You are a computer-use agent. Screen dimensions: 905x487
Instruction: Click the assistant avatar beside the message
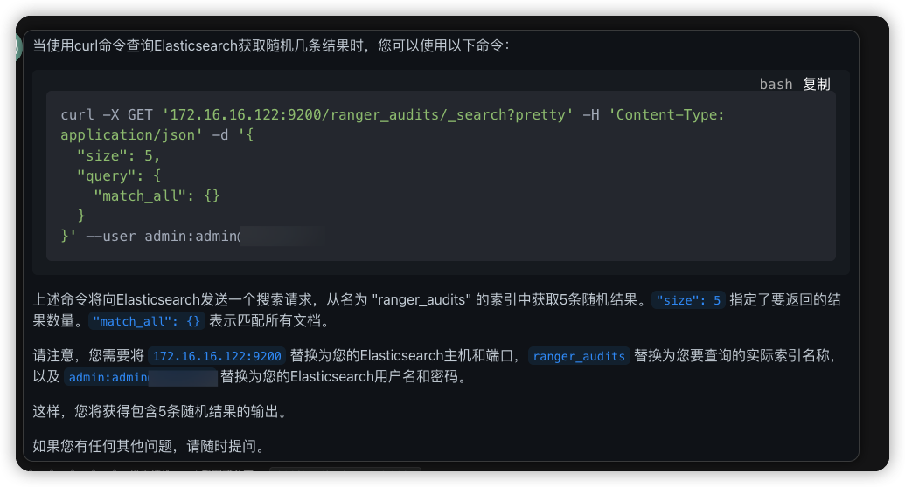point(18,46)
